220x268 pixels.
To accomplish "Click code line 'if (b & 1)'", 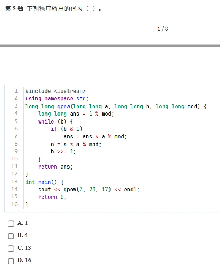I will (x=66, y=129).
